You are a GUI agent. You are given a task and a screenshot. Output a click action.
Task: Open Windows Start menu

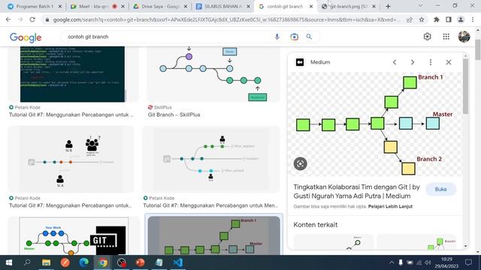click(x=9, y=262)
